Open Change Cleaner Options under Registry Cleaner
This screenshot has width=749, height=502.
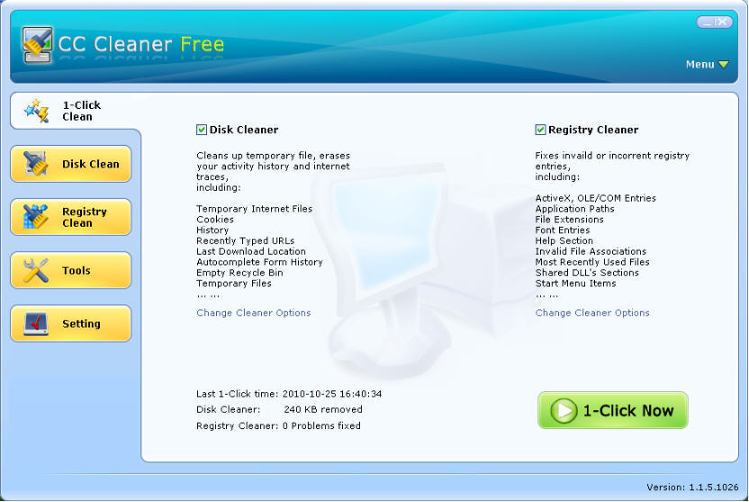pyautogui.click(x=592, y=313)
